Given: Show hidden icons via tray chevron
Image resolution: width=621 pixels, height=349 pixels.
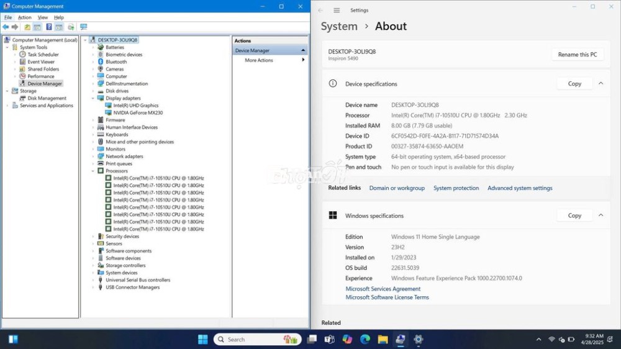Looking at the screenshot, I should pos(538,340).
